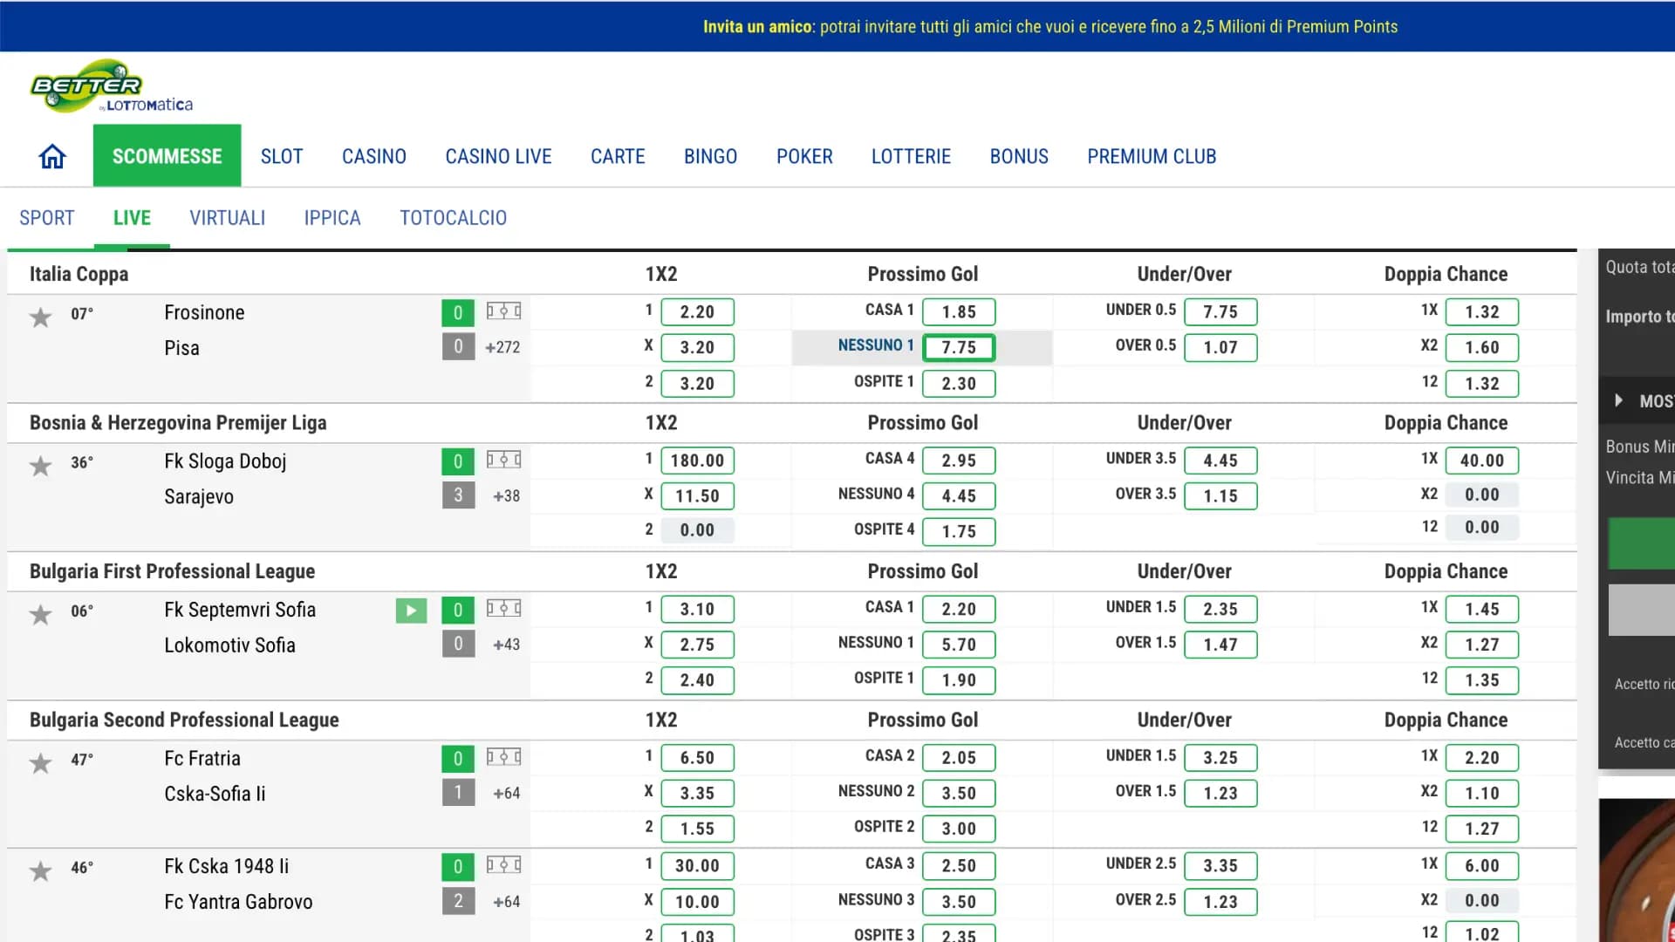Open field view icon for Fk Sloga Doboj
The height and width of the screenshot is (942, 1675).
click(x=503, y=460)
